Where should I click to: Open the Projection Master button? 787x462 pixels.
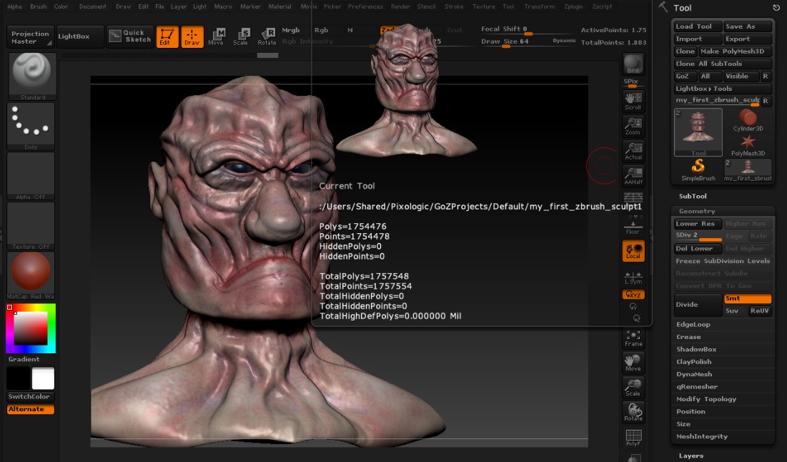[x=30, y=37]
